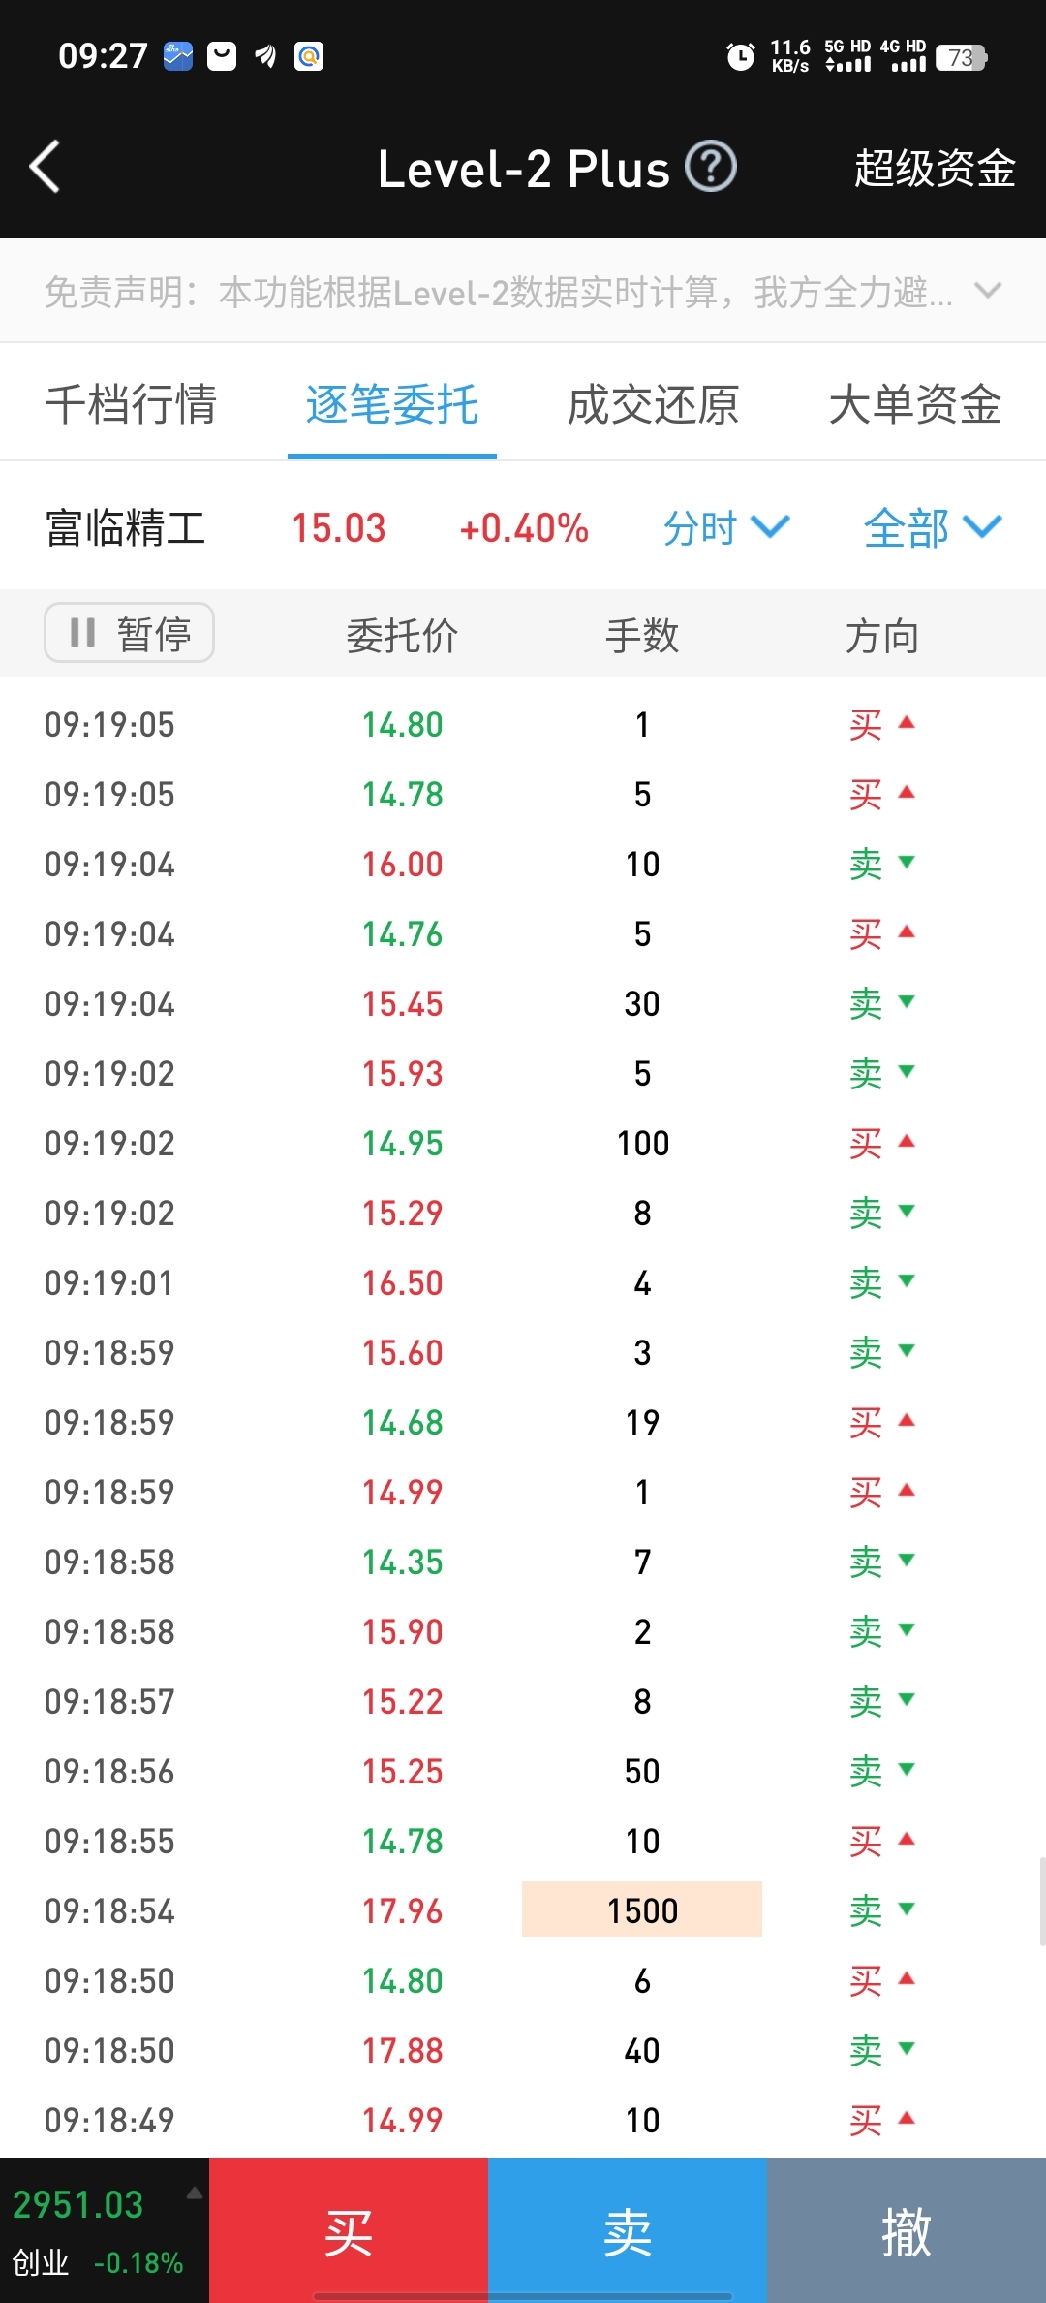Open the 全部 filter dropdown

[x=933, y=528]
